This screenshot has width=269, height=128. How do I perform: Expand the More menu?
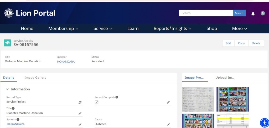click(240, 28)
